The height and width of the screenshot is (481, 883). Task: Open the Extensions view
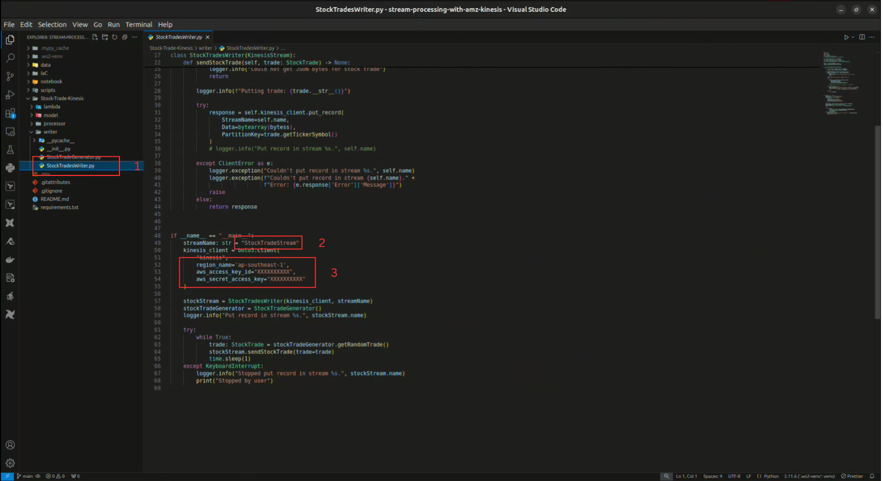coord(10,114)
